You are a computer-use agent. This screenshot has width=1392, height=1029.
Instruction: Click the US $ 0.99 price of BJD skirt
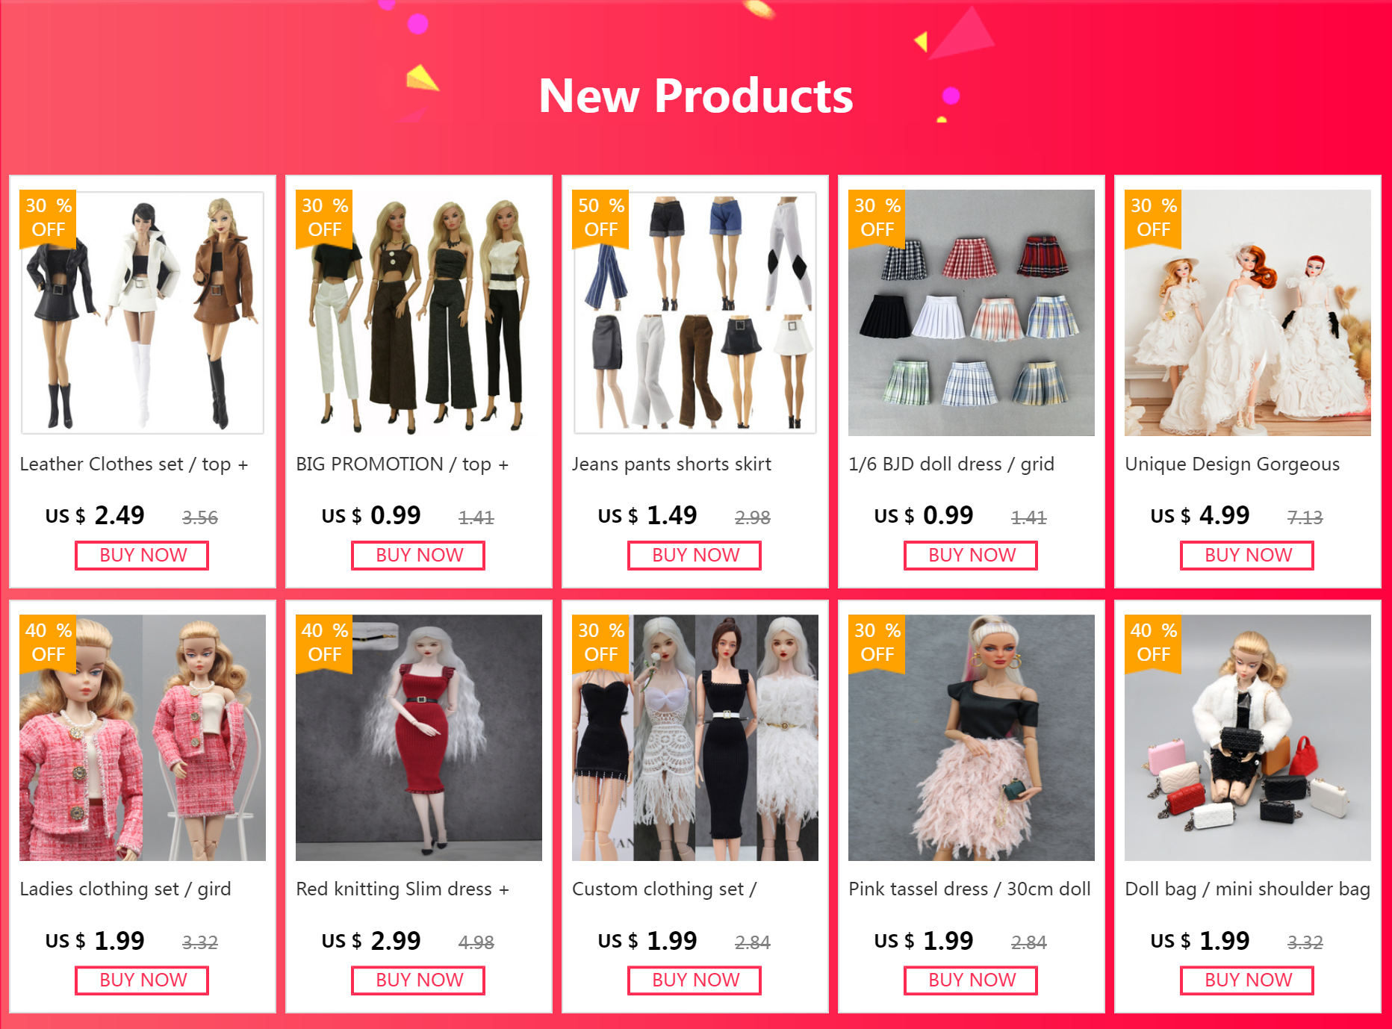[924, 515]
